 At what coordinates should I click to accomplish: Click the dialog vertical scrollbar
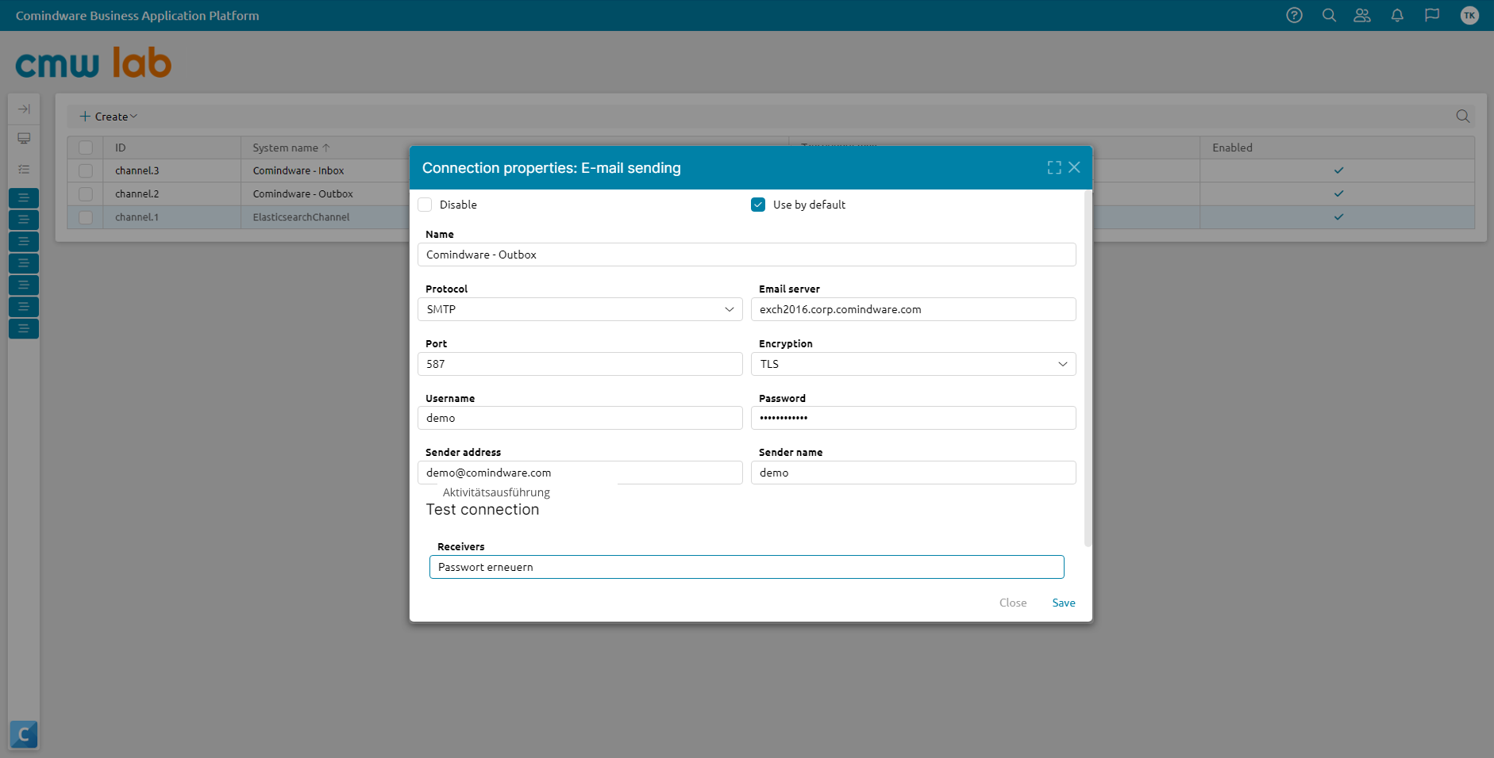pos(1088,368)
